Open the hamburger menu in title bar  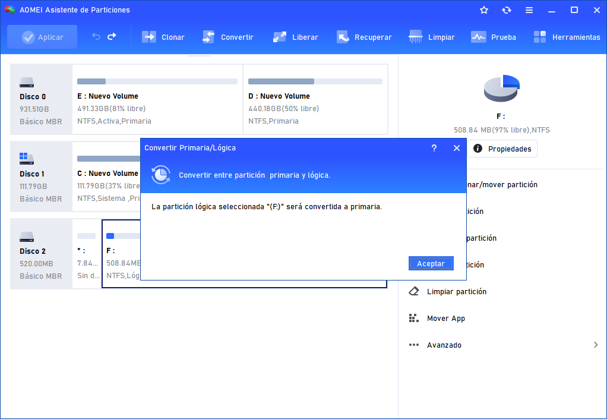529,10
